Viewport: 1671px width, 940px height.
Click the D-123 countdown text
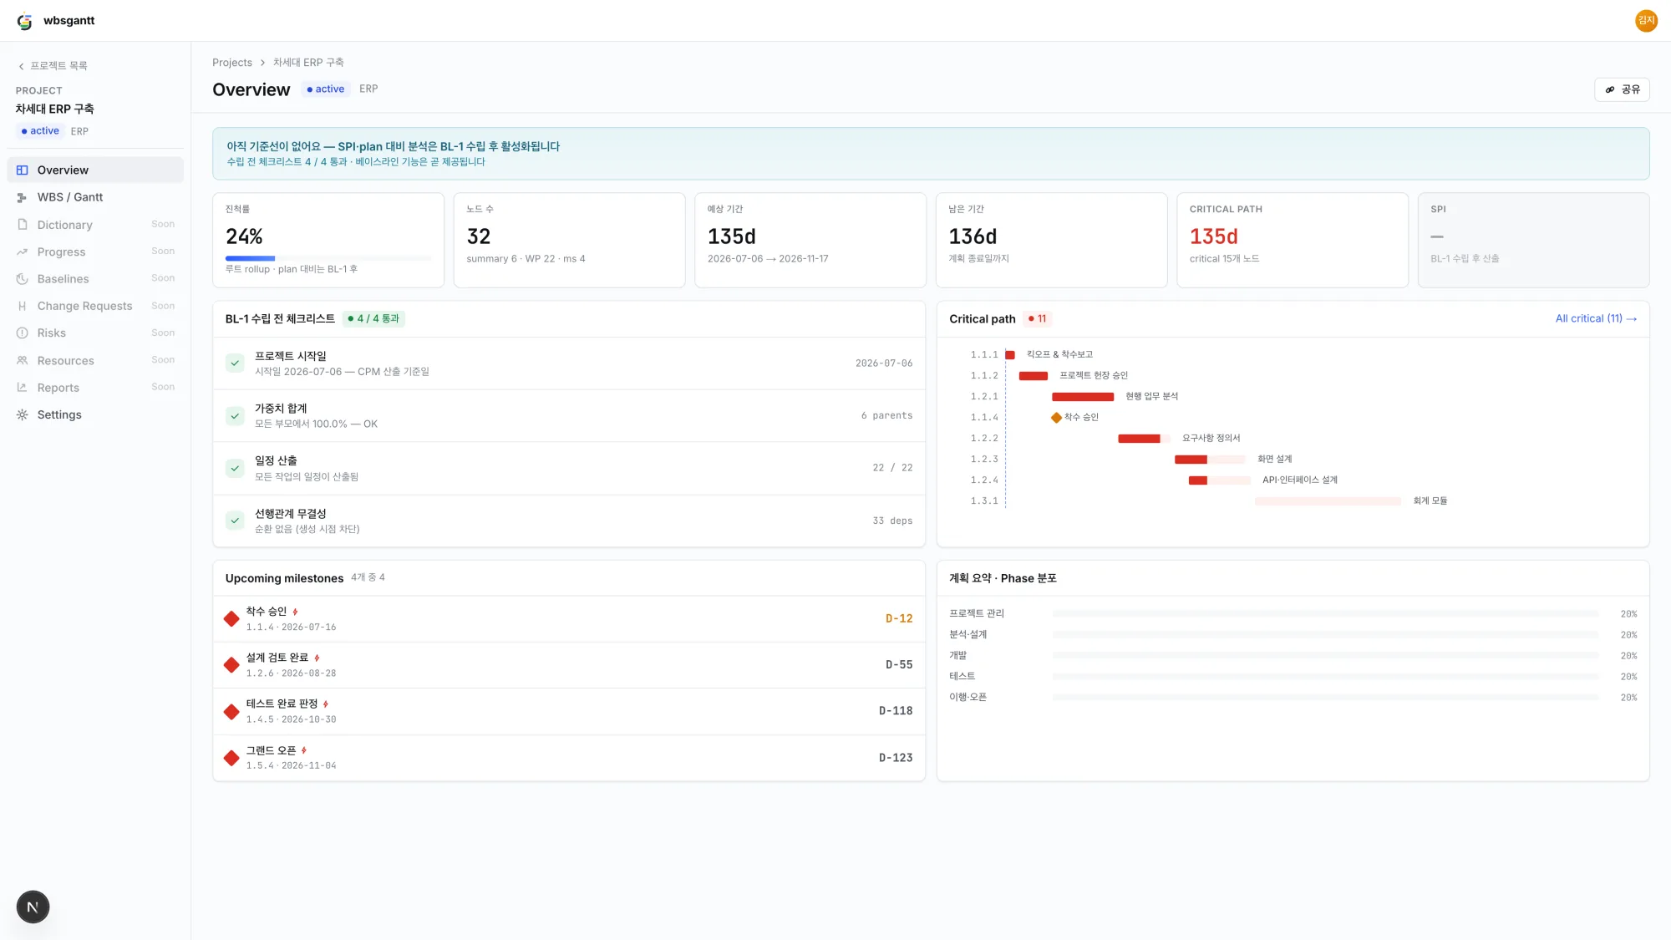click(x=896, y=758)
